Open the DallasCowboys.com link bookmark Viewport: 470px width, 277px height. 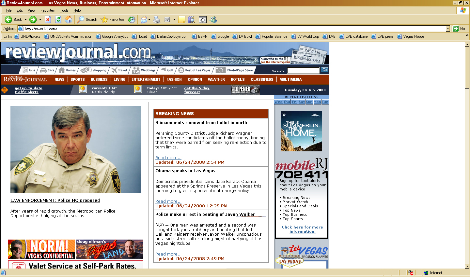click(x=169, y=36)
